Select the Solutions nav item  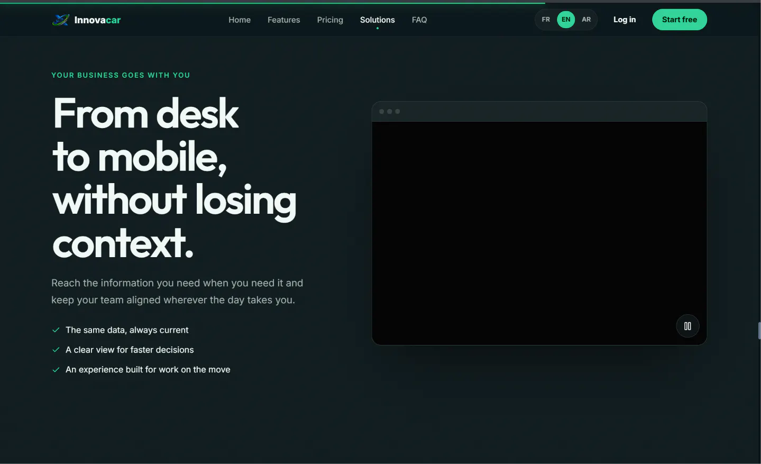pos(378,20)
